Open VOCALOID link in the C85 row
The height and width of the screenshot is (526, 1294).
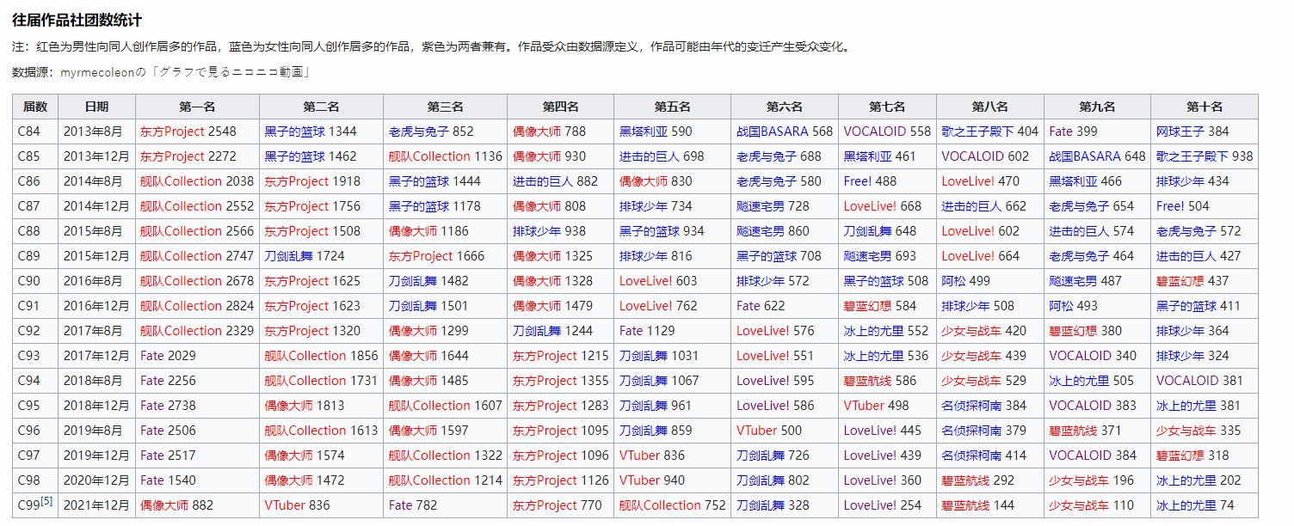[x=972, y=156]
